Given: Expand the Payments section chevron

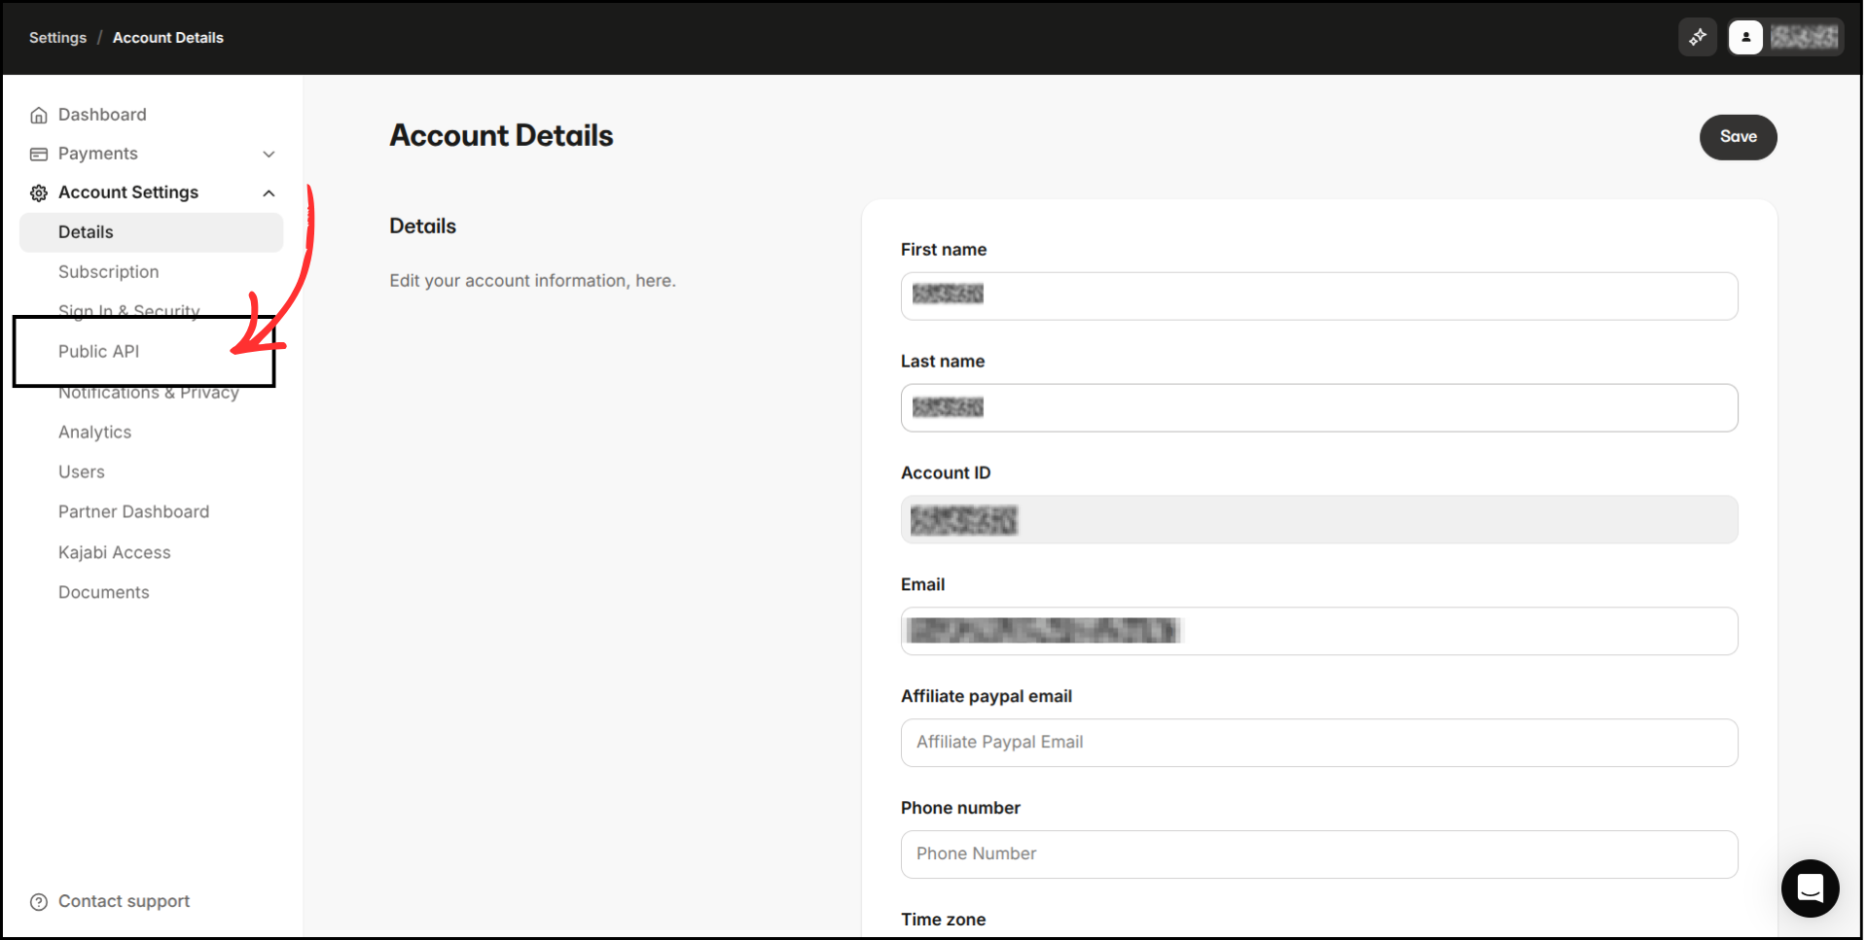Looking at the screenshot, I should [269, 154].
